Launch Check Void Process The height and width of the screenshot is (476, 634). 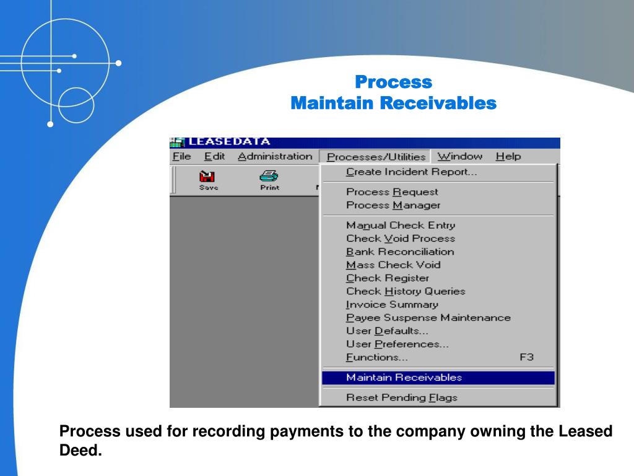coord(438,239)
